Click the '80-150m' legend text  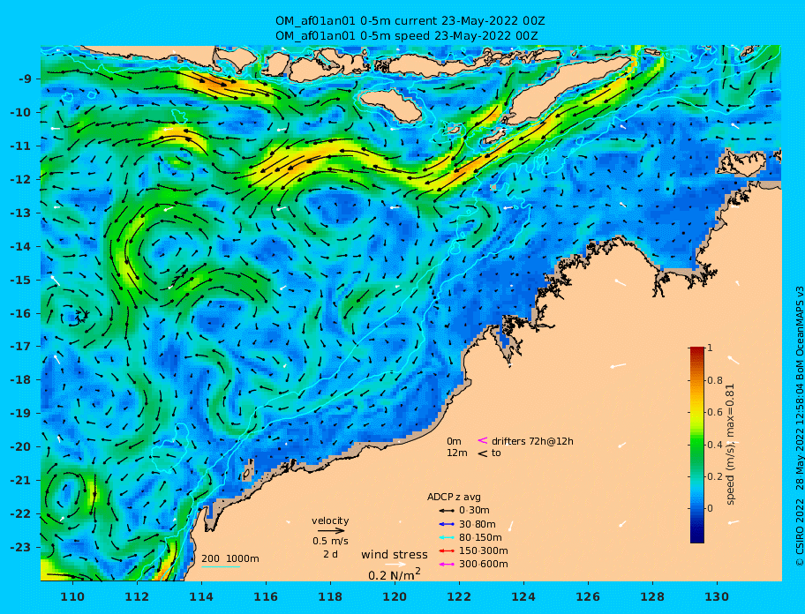tap(480, 537)
